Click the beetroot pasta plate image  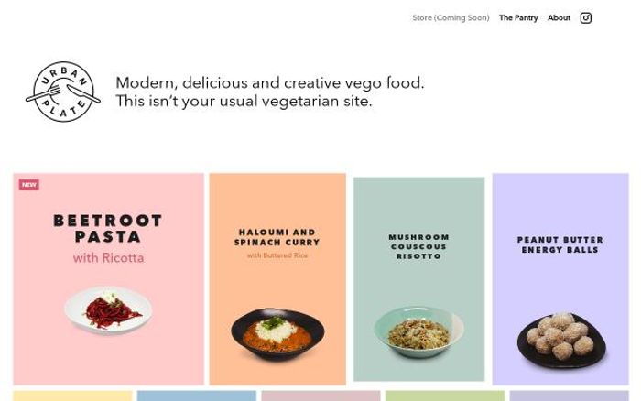(108, 310)
